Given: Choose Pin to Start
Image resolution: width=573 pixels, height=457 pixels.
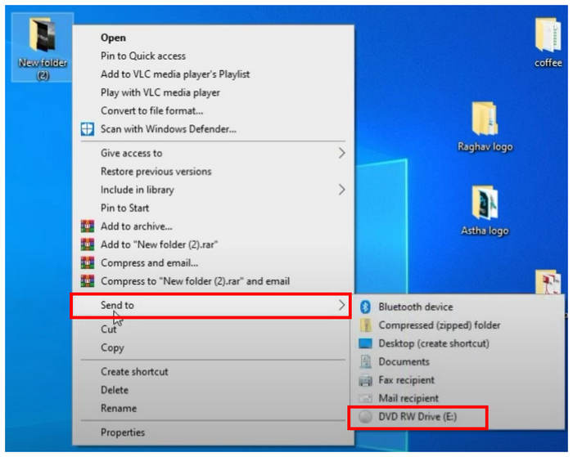Looking at the screenshot, I should click(213, 208).
